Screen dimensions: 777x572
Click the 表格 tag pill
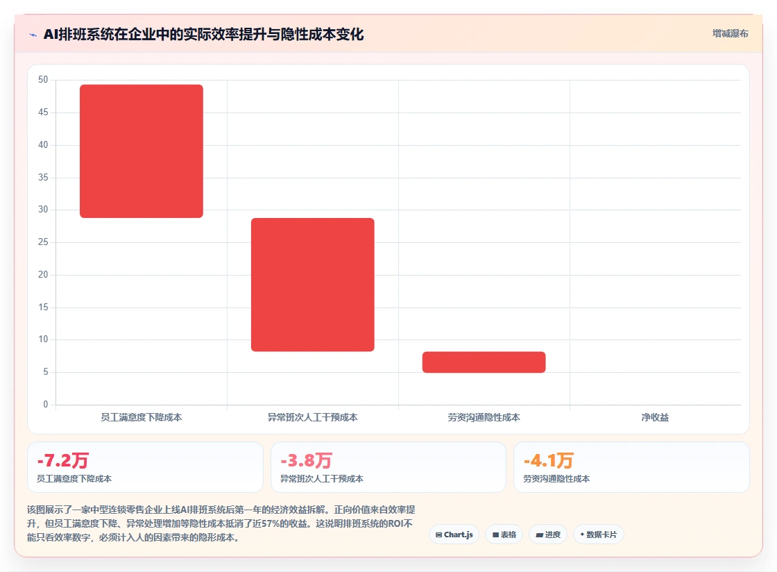point(504,535)
